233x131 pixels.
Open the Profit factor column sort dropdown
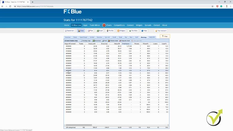pyautogui.click(x=130, y=44)
